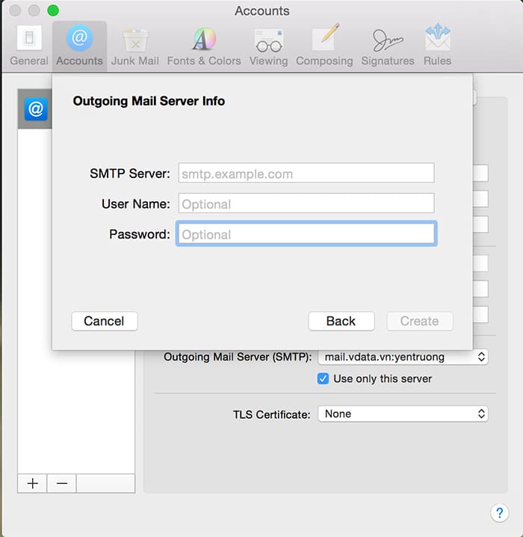Open the Rules preferences
The image size is (523, 537).
coord(438,46)
